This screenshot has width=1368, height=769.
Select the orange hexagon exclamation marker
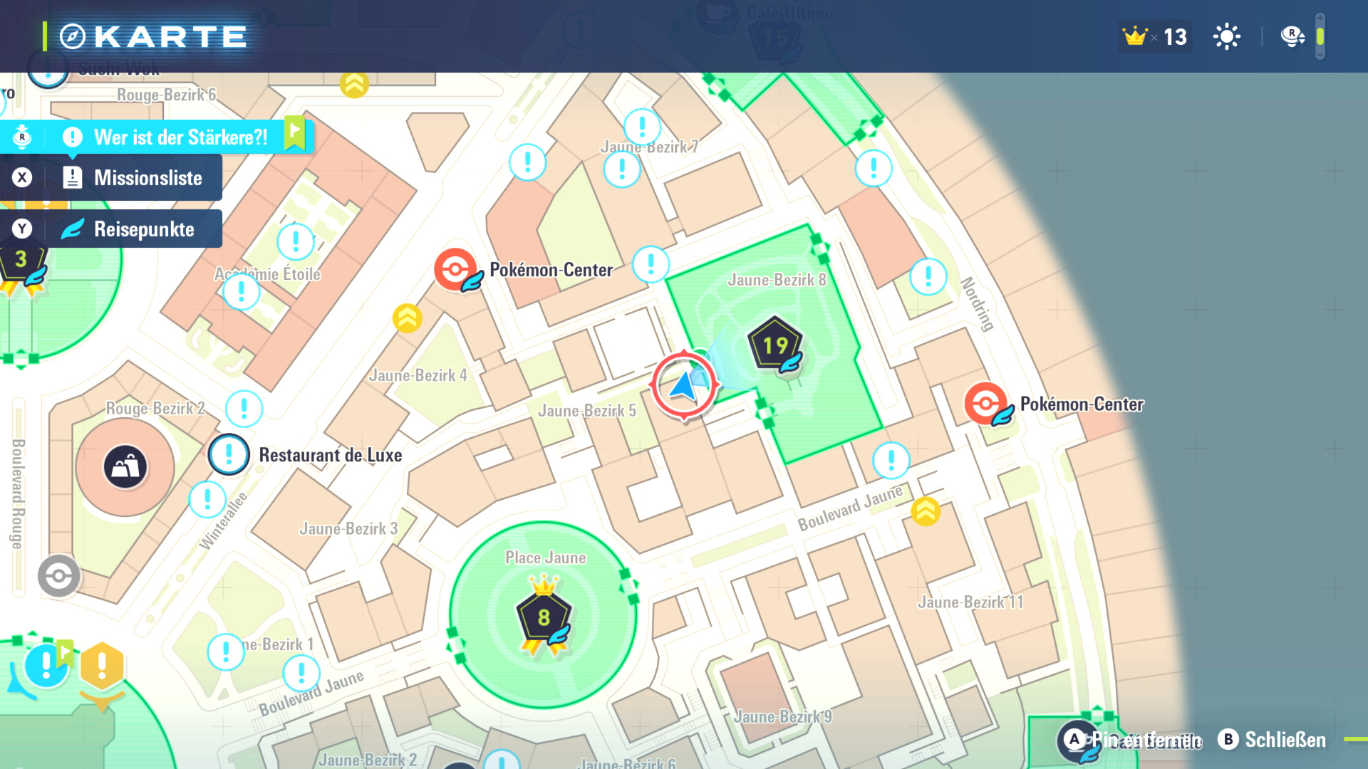(102, 666)
